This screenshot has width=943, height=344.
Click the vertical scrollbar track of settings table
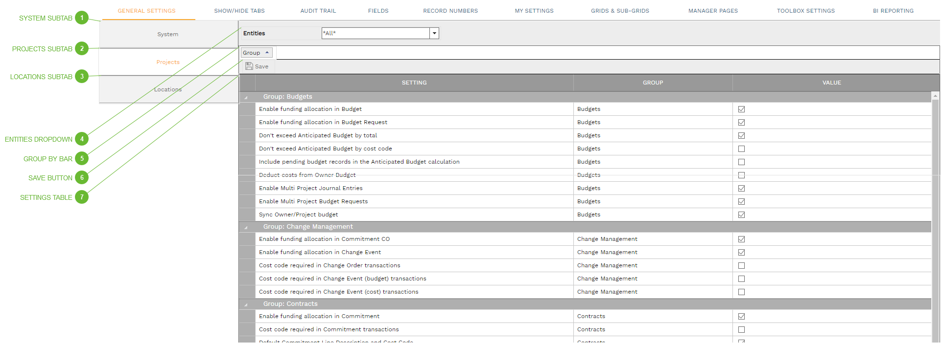click(935, 220)
